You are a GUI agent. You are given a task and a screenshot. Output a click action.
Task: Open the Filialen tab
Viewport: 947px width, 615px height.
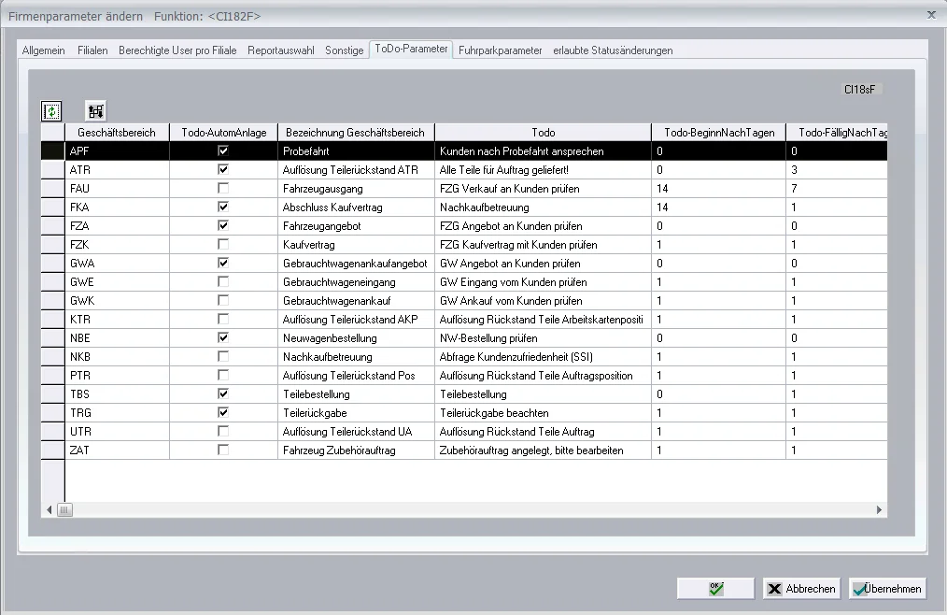(x=92, y=50)
